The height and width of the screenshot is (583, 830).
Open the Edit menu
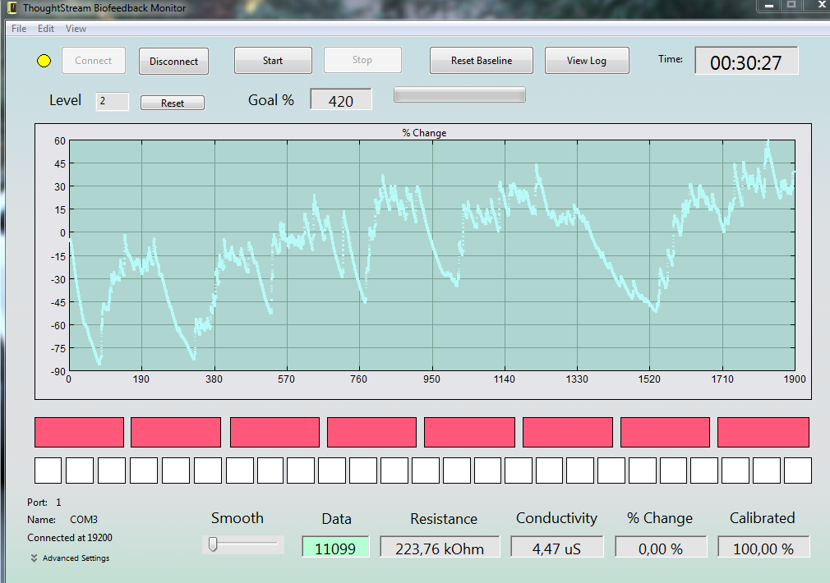(x=46, y=29)
